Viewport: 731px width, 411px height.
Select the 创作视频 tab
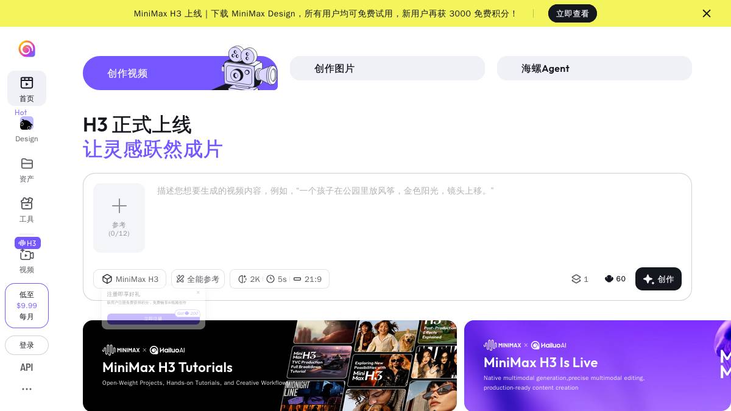pyautogui.click(x=180, y=73)
